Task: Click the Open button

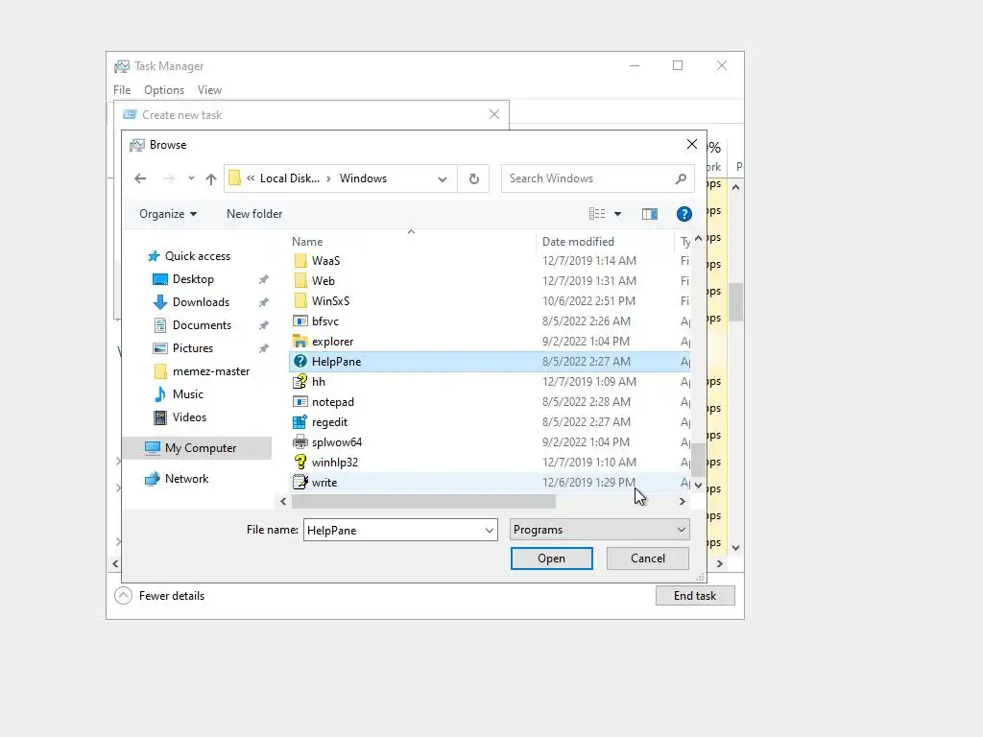Action: pos(551,559)
